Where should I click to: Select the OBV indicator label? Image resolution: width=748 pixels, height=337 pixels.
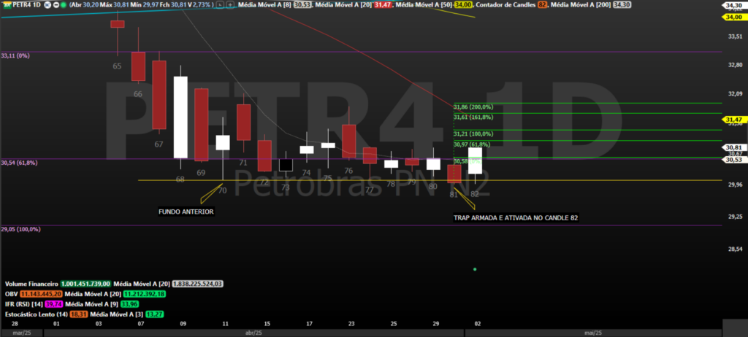[x=12, y=294]
